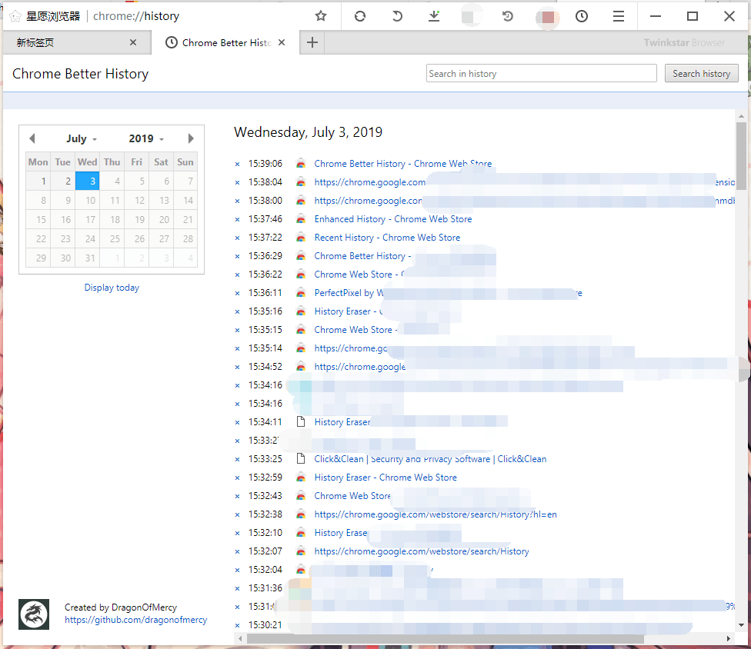Open the 15:32:07 webstore/search/History link
This screenshot has height=649, width=751.
(x=422, y=551)
